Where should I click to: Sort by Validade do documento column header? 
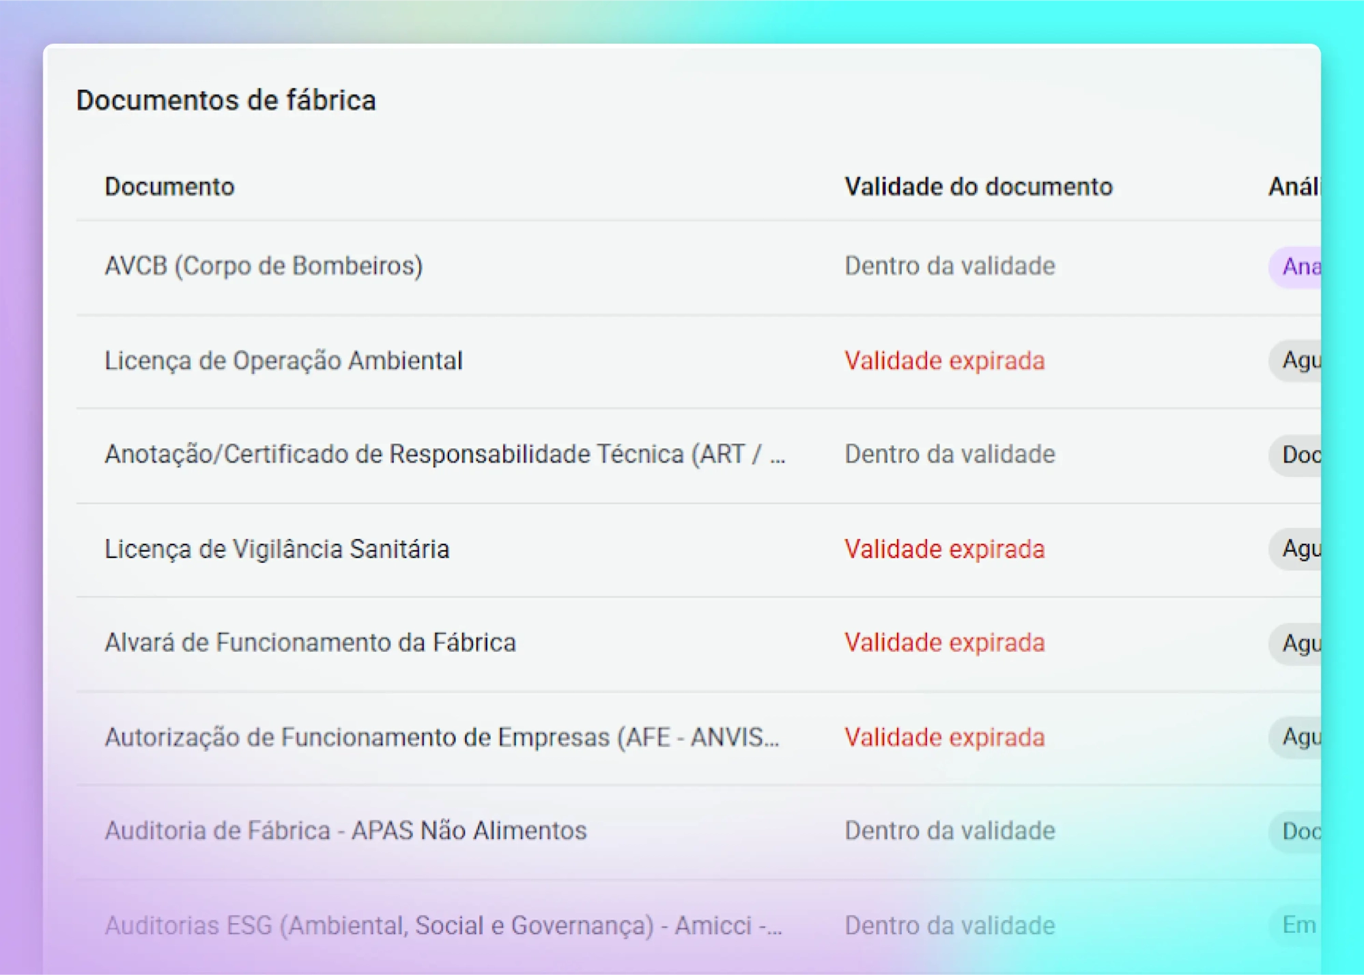click(x=978, y=187)
